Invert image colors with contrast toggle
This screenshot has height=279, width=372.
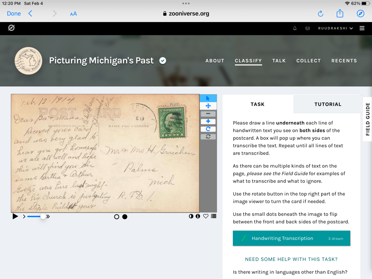[191, 216]
